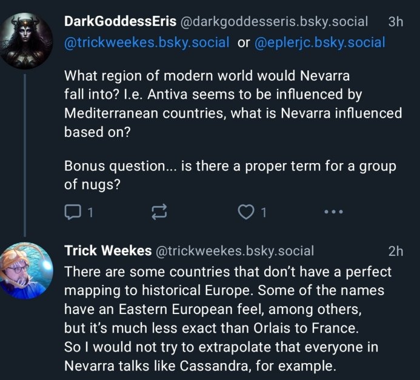
Task: Follow the blue @trickweekes.bsky.social mention link
Action: [147, 42]
